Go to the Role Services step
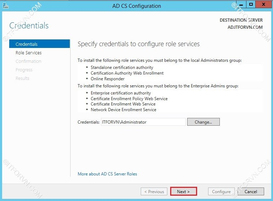 click(x=28, y=53)
